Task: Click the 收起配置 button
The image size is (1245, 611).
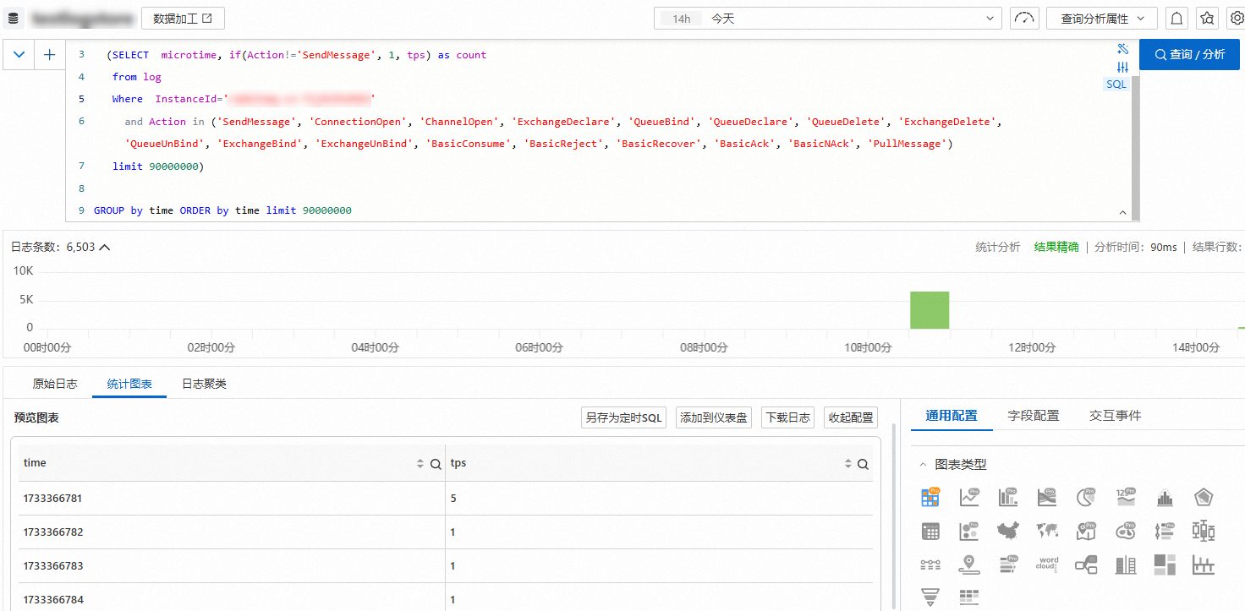Action: click(851, 417)
